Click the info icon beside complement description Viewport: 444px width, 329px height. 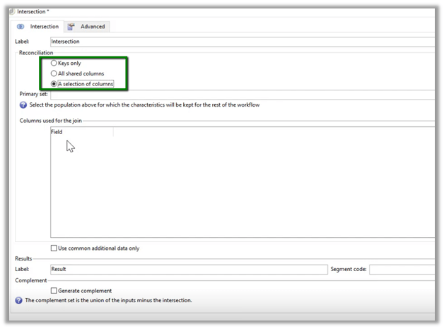pos(19,300)
